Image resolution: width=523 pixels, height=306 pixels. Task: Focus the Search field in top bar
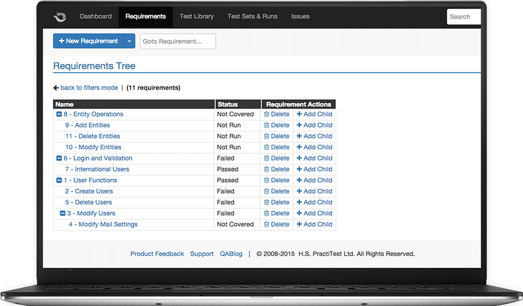click(464, 17)
